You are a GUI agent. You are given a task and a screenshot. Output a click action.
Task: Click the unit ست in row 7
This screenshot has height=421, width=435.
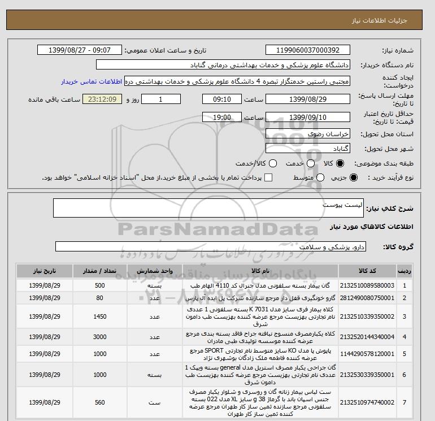[x=155, y=403]
